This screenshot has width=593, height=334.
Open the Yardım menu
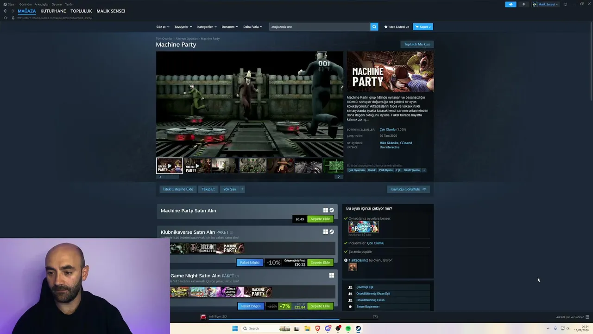pos(69,4)
